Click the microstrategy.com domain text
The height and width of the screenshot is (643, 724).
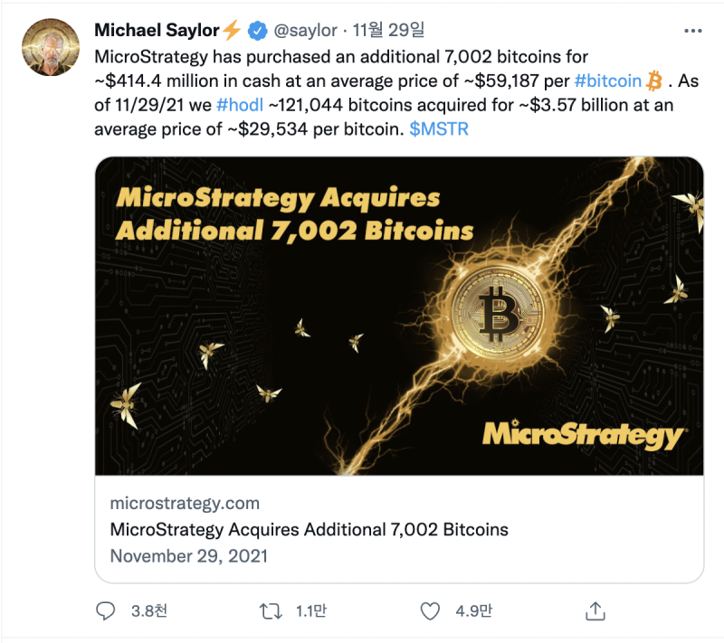(x=185, y=503)
